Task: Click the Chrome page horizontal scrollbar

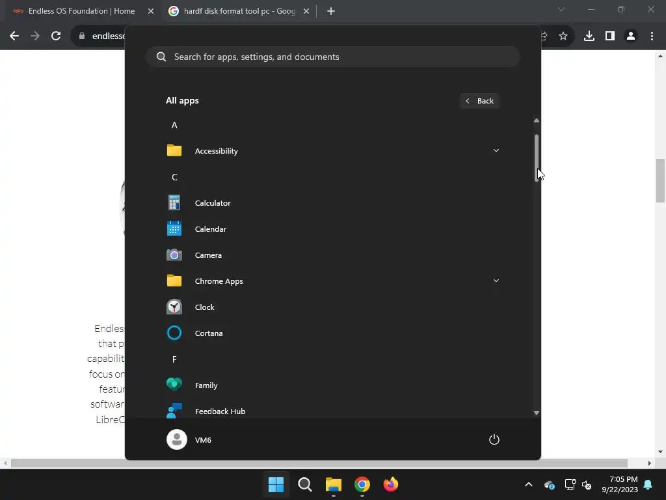Action: point(319,463)
